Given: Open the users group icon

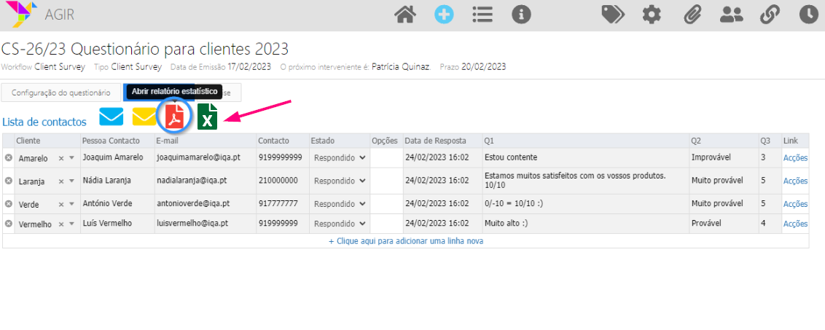Looking at the screenshot, I should pos(731,15).
